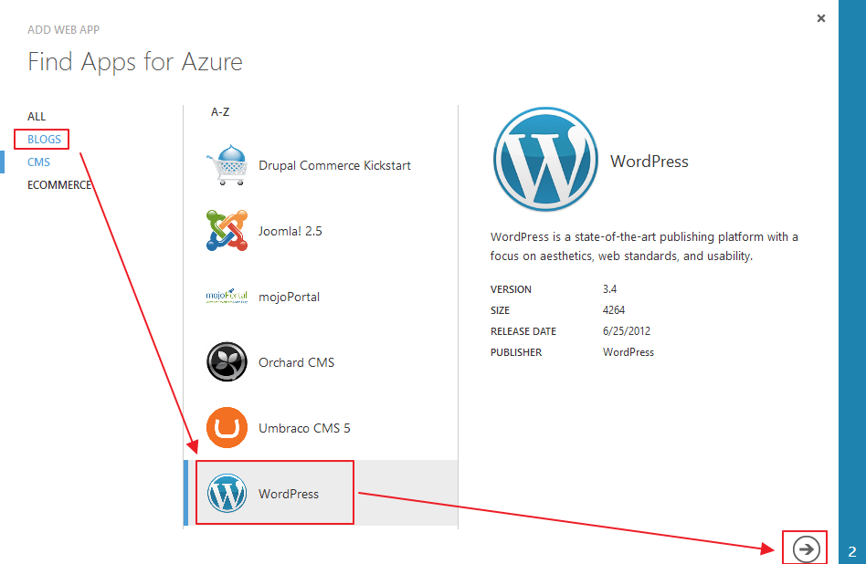Choose Joomla! 2.5 from list
This screenshot has height=564, width=866.
pyautogui.click(x=290, y=231)
